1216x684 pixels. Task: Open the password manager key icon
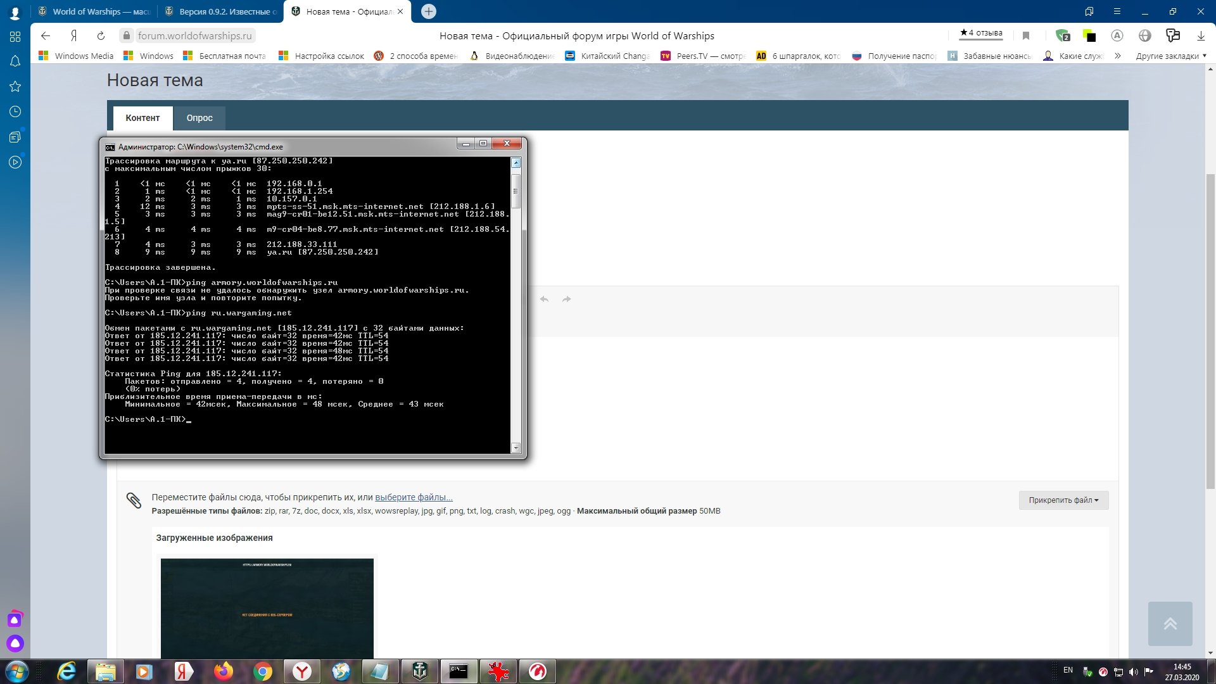(x=1173, y=35)
